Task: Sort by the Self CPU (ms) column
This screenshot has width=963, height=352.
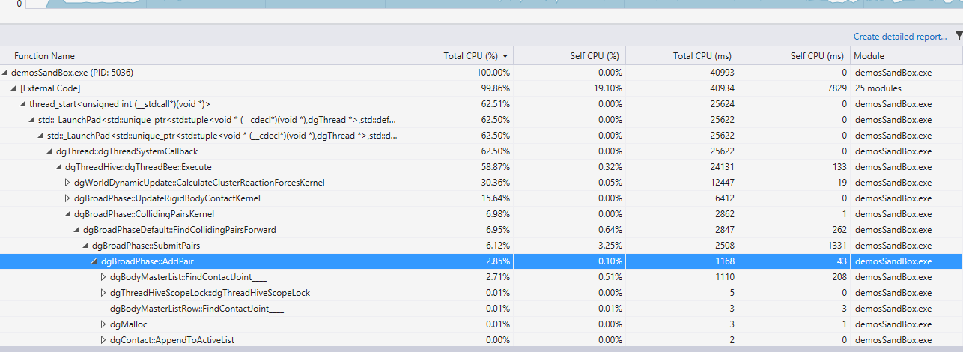Action: (816, 56)
